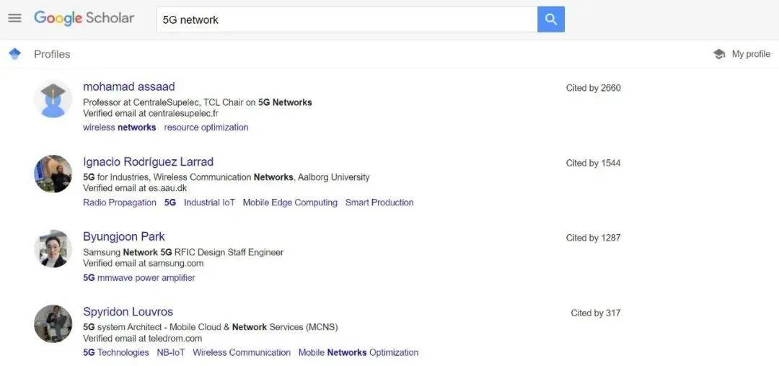
Task: Open the mohamad assaad profile link
Action: pos(128,86)
